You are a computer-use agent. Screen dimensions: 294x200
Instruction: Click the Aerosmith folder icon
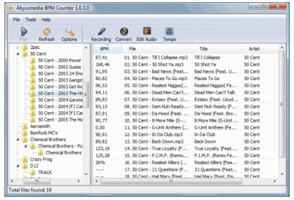coord(25,126)
